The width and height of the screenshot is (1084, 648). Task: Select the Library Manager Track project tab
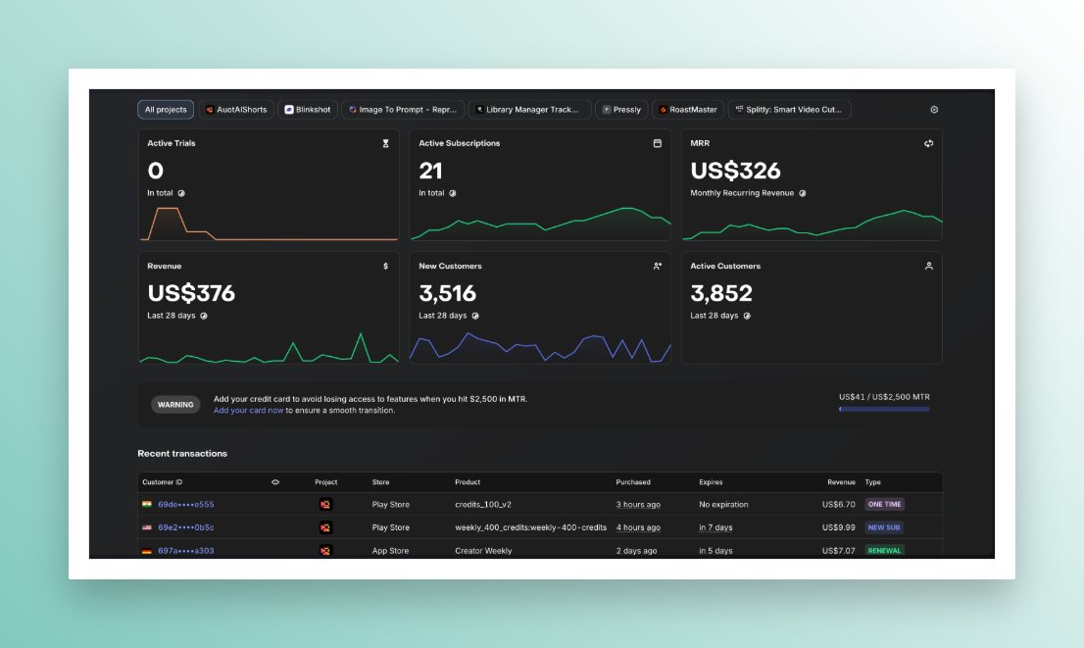click(529, 109)
